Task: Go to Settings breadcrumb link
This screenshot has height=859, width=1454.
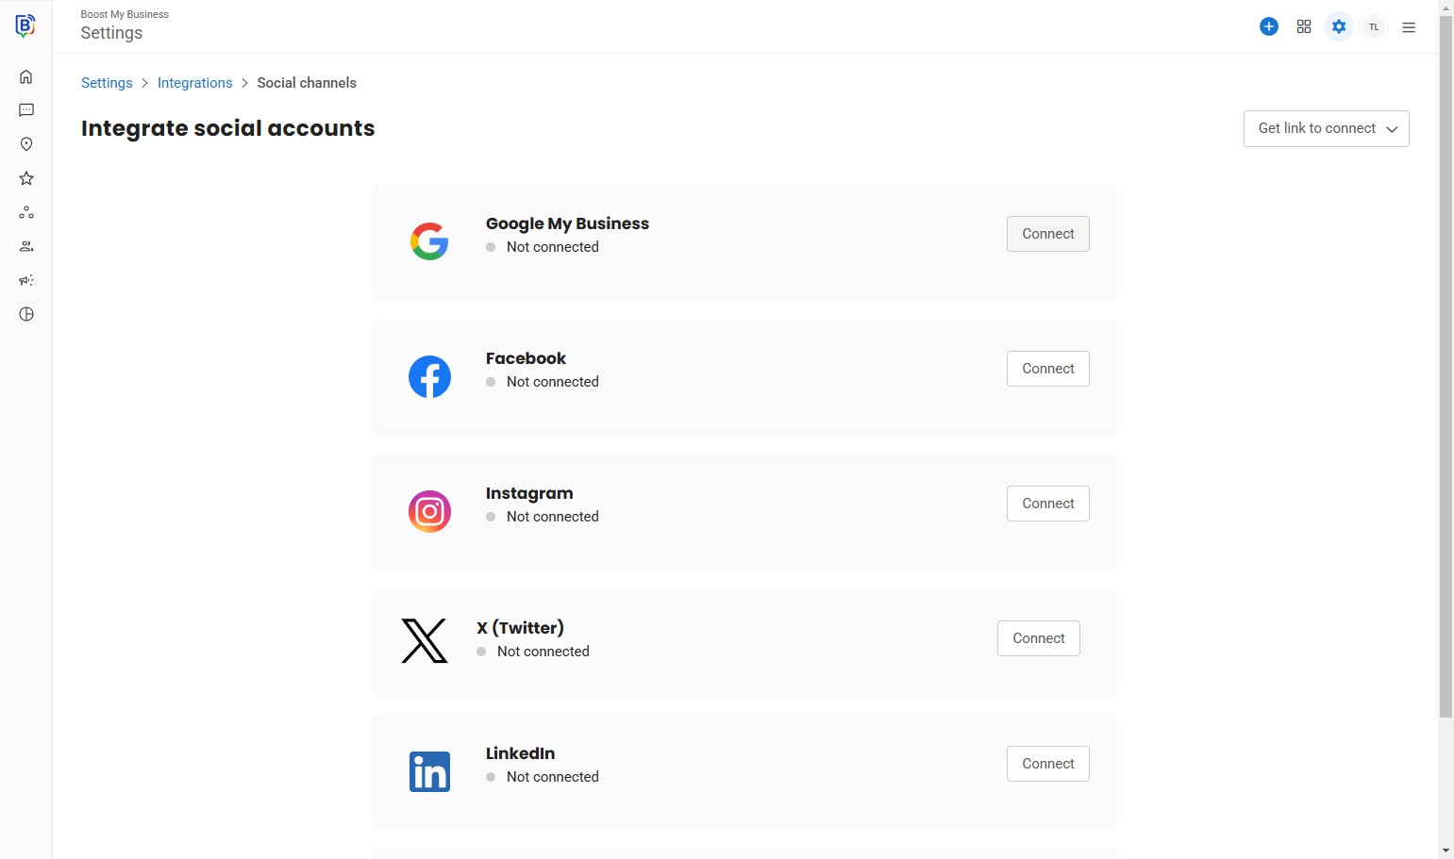Action: pyautogui.click(x=107, y=83)
